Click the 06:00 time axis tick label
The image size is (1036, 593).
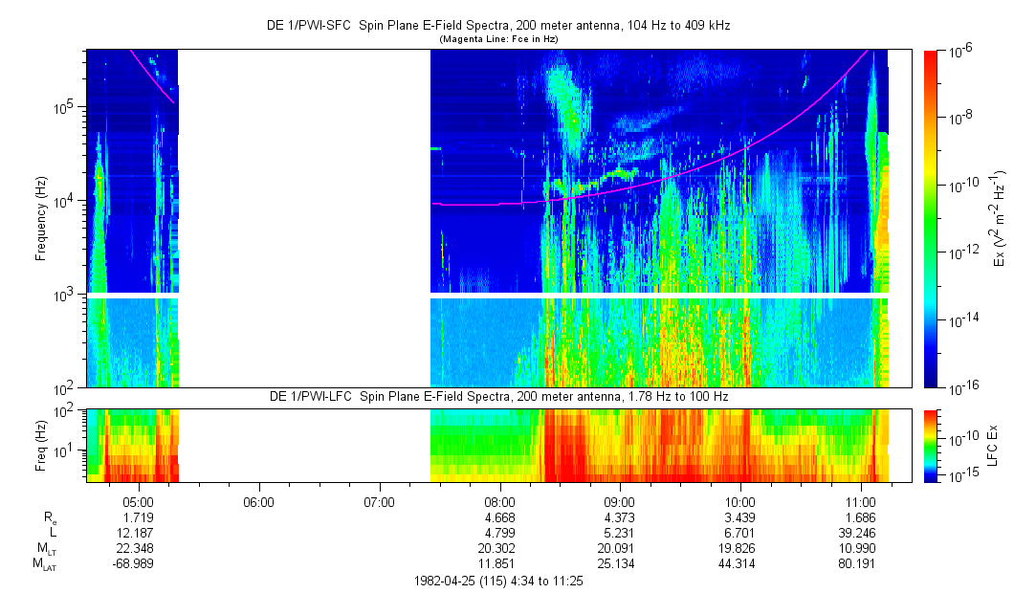click(259, 500)
